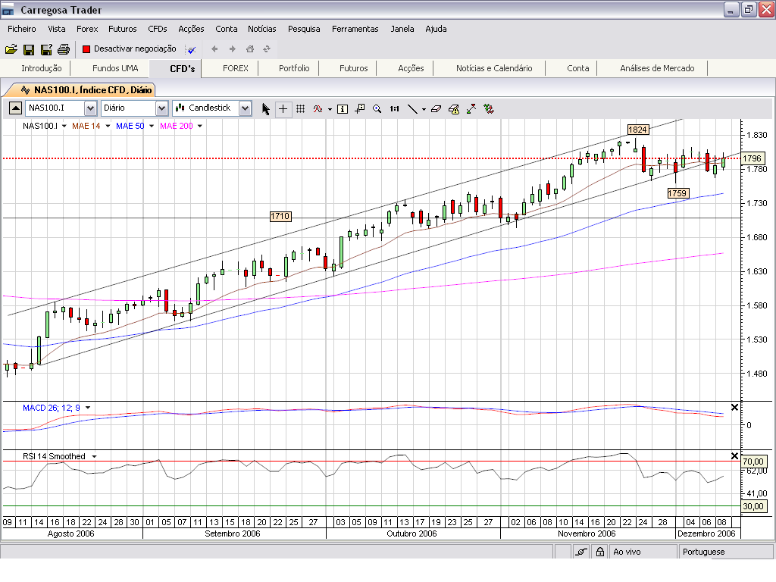
Task: Open the Ficheiro menu
Action: (22, 29)
